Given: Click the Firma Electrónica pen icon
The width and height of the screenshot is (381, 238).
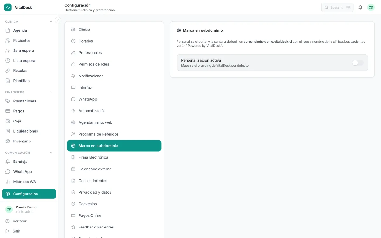Looking at the screenshot, I should [x=73, y=157].
